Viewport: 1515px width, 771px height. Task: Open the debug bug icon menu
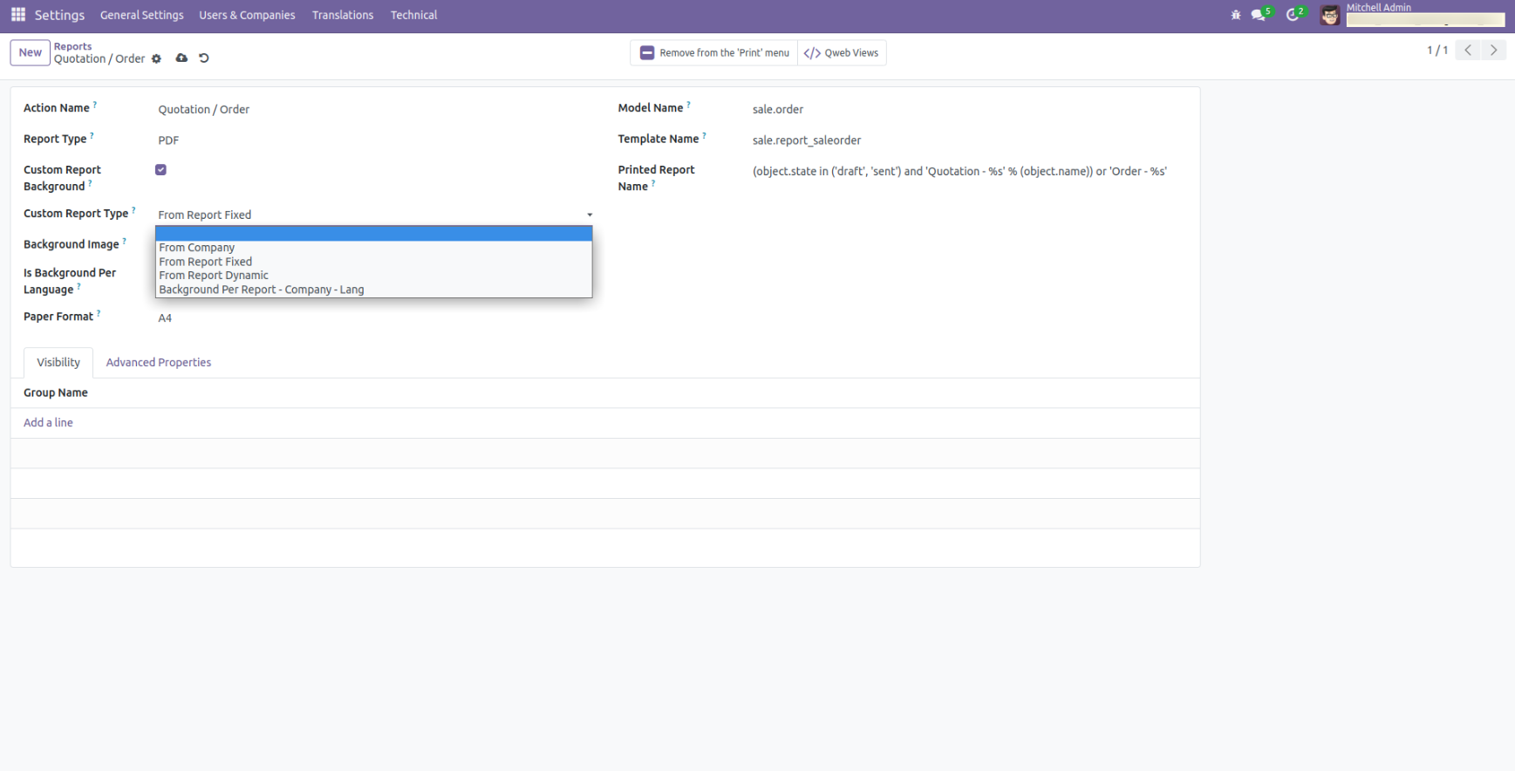pos(1235,15)
